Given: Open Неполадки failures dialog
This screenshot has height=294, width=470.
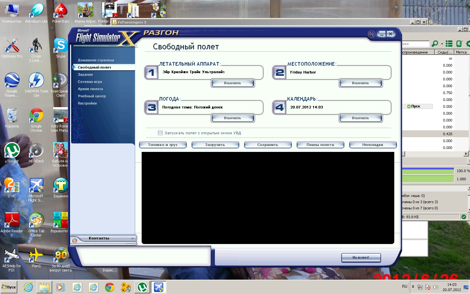Looking at the screenshot, I should click(373, 145).
